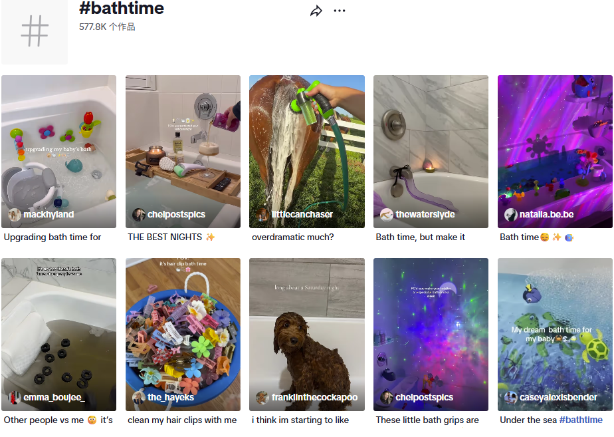Open the under the sea bath video

tap(555, 326)
